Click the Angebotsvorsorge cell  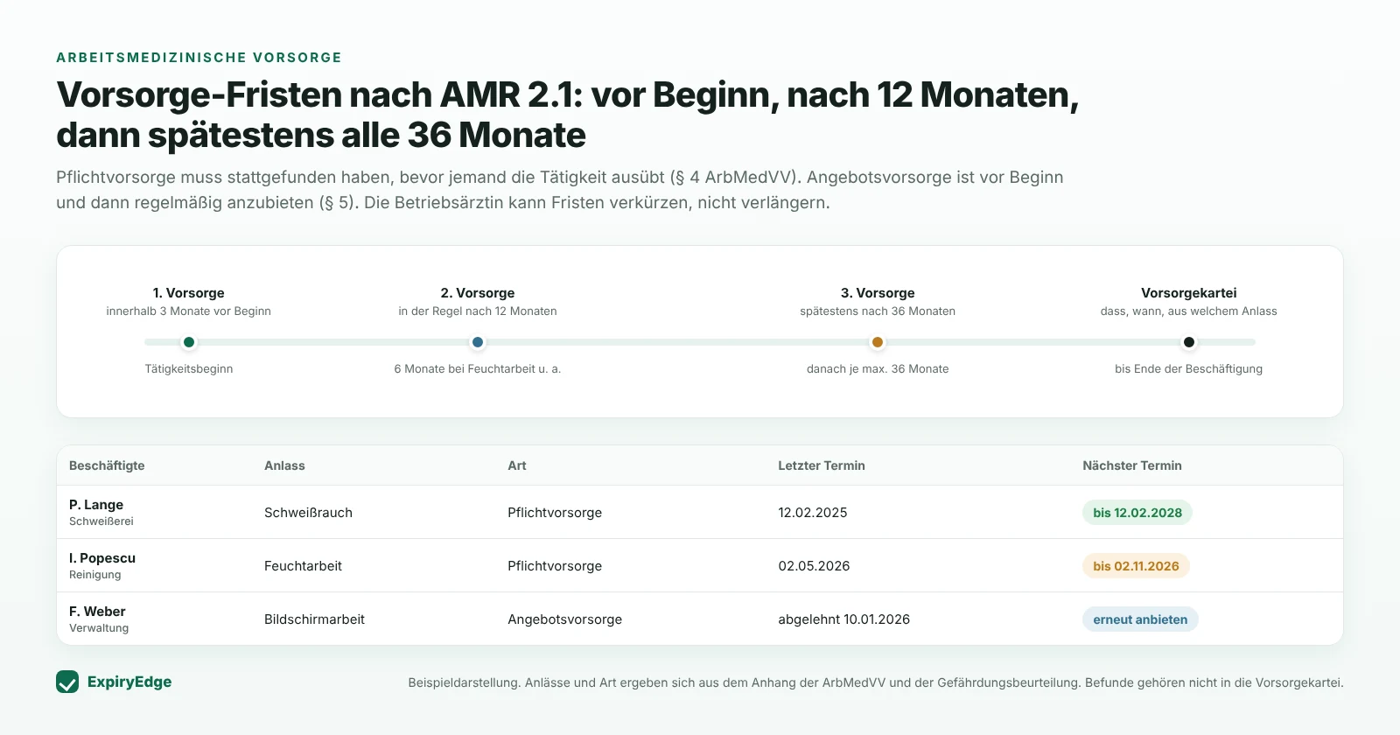564,619
